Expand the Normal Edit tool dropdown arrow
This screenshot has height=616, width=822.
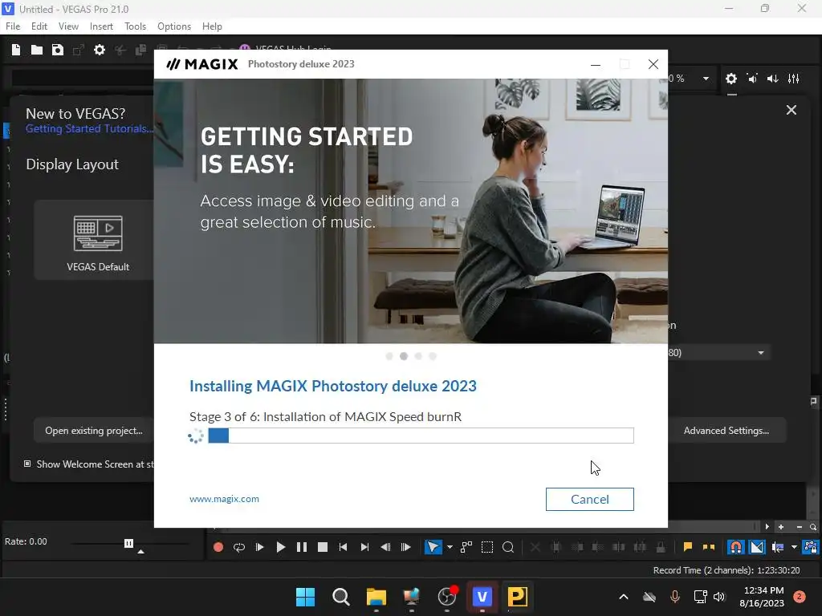click(450, 547)
